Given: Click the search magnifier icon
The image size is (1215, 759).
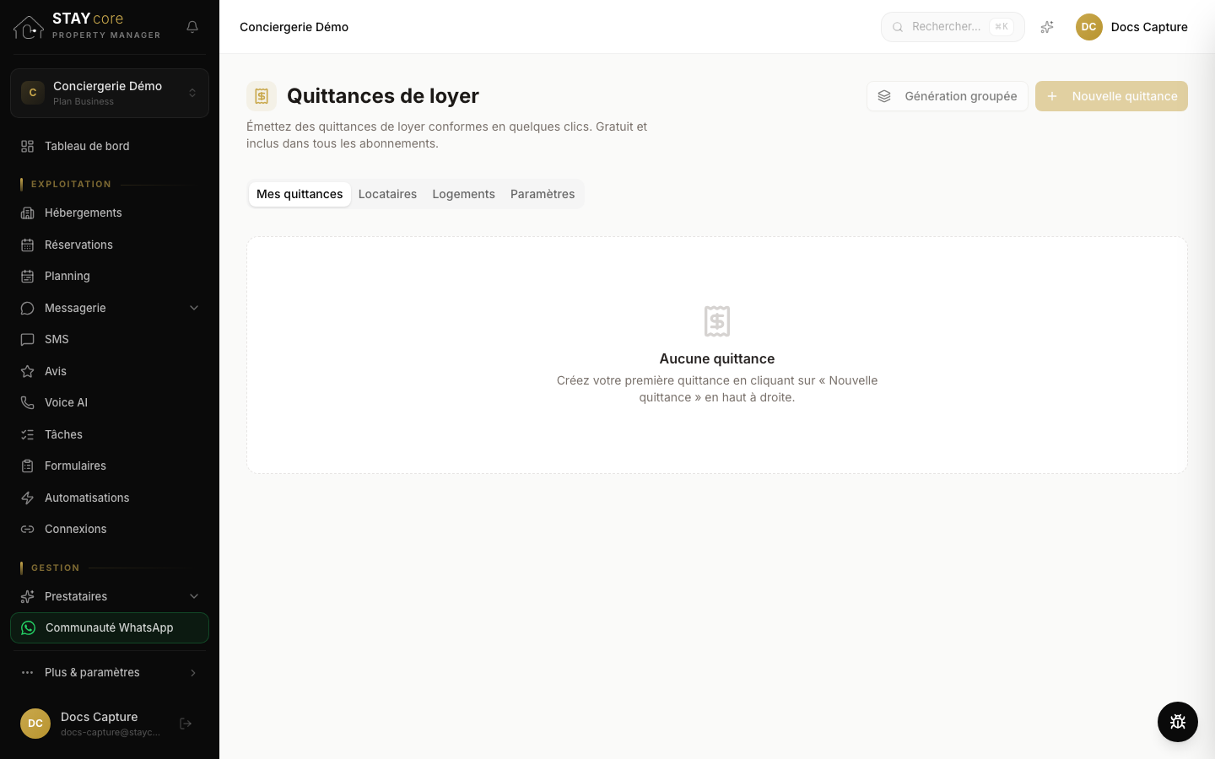Looking at the screenshot, I should coord(898,27).
